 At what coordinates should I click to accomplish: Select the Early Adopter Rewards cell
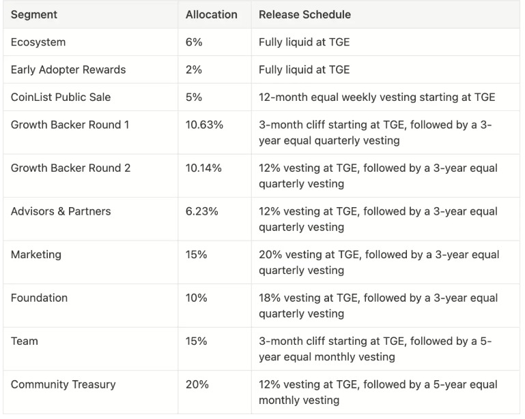[x=68, y=69]
